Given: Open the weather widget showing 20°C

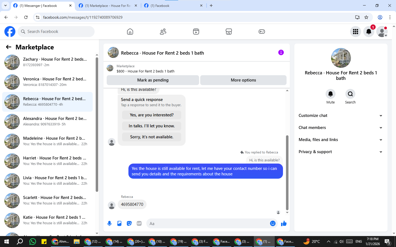Looking at the screenshot, I should pos(312,242).
